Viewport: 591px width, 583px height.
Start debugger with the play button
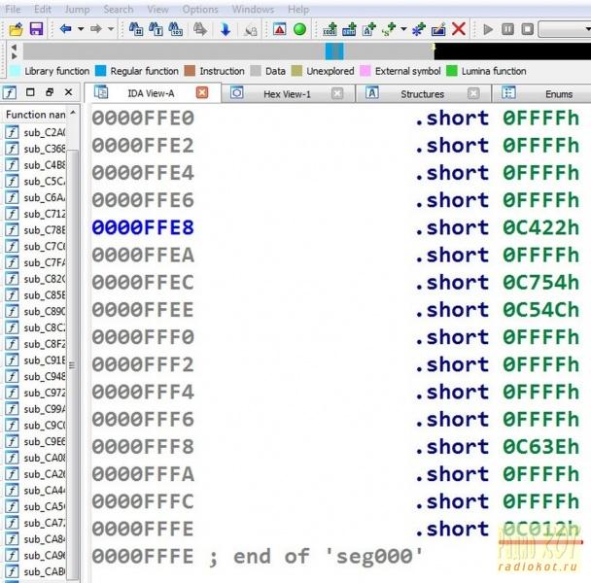488,29
